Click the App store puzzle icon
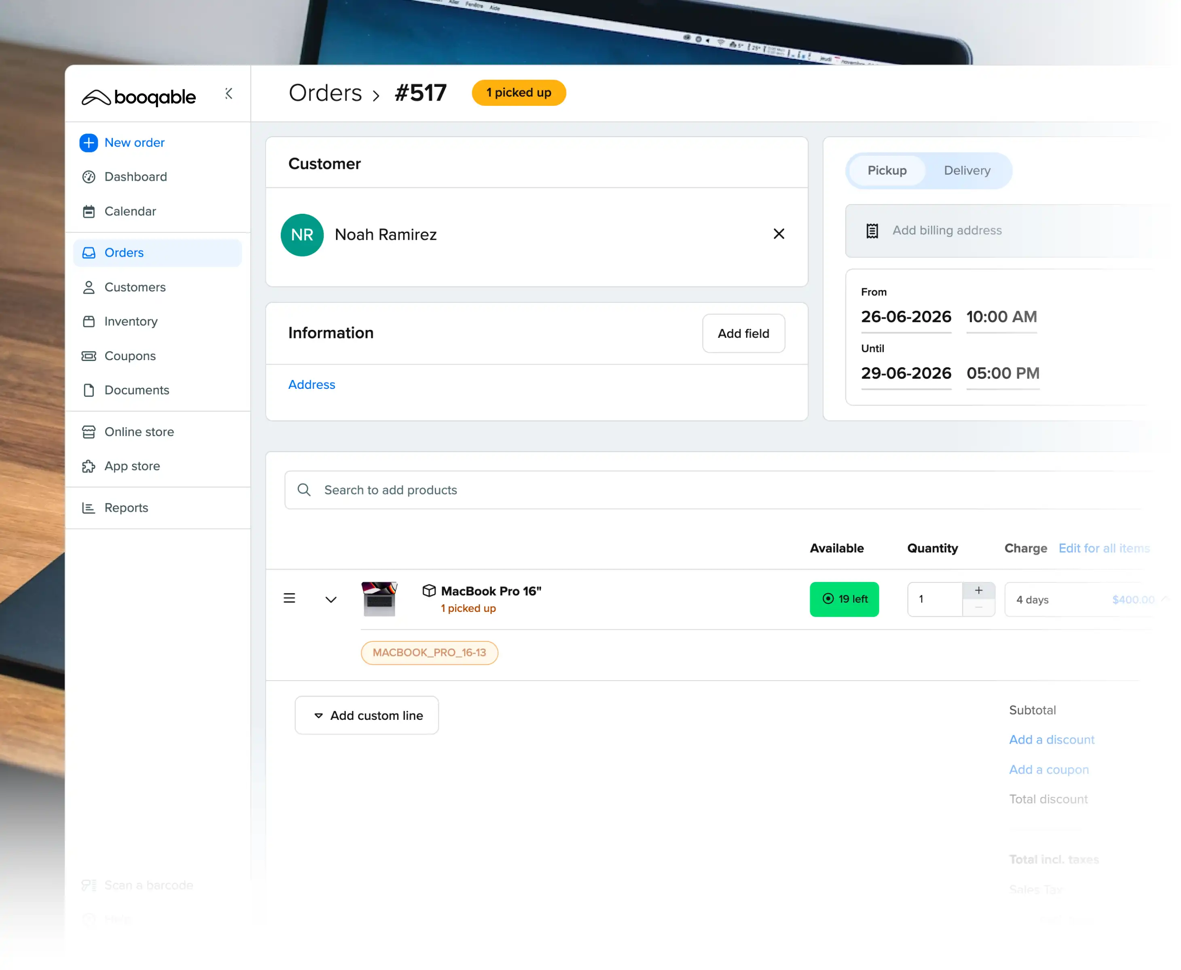This screenshot has width=1181, height=970. [x=88, y=466]
